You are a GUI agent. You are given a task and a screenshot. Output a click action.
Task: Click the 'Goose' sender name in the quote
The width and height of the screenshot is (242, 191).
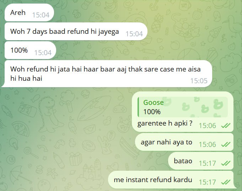(154, 102)
